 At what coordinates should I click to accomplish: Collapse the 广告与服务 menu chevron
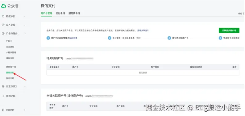click(x=25, y=33)
